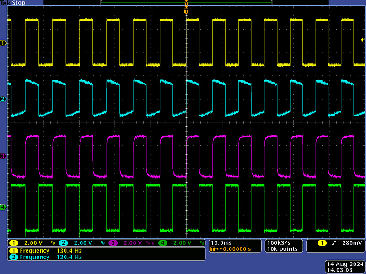
Task: Click the 0.00000 s trigger delay readout
Action: [x=237, y=249]
